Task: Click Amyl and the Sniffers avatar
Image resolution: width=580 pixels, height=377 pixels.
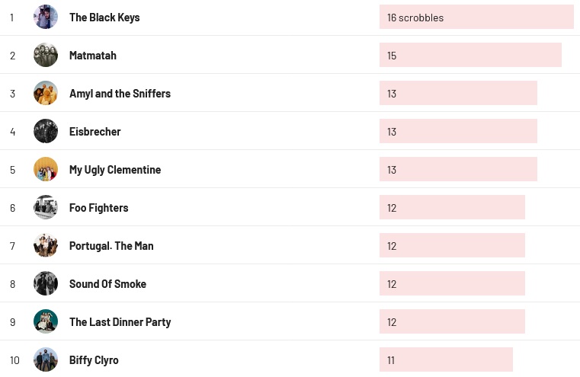Action: tap(46, 93)
